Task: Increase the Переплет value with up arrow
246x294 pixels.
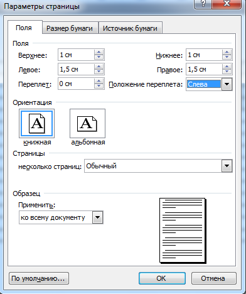Action: pos(99,81)
